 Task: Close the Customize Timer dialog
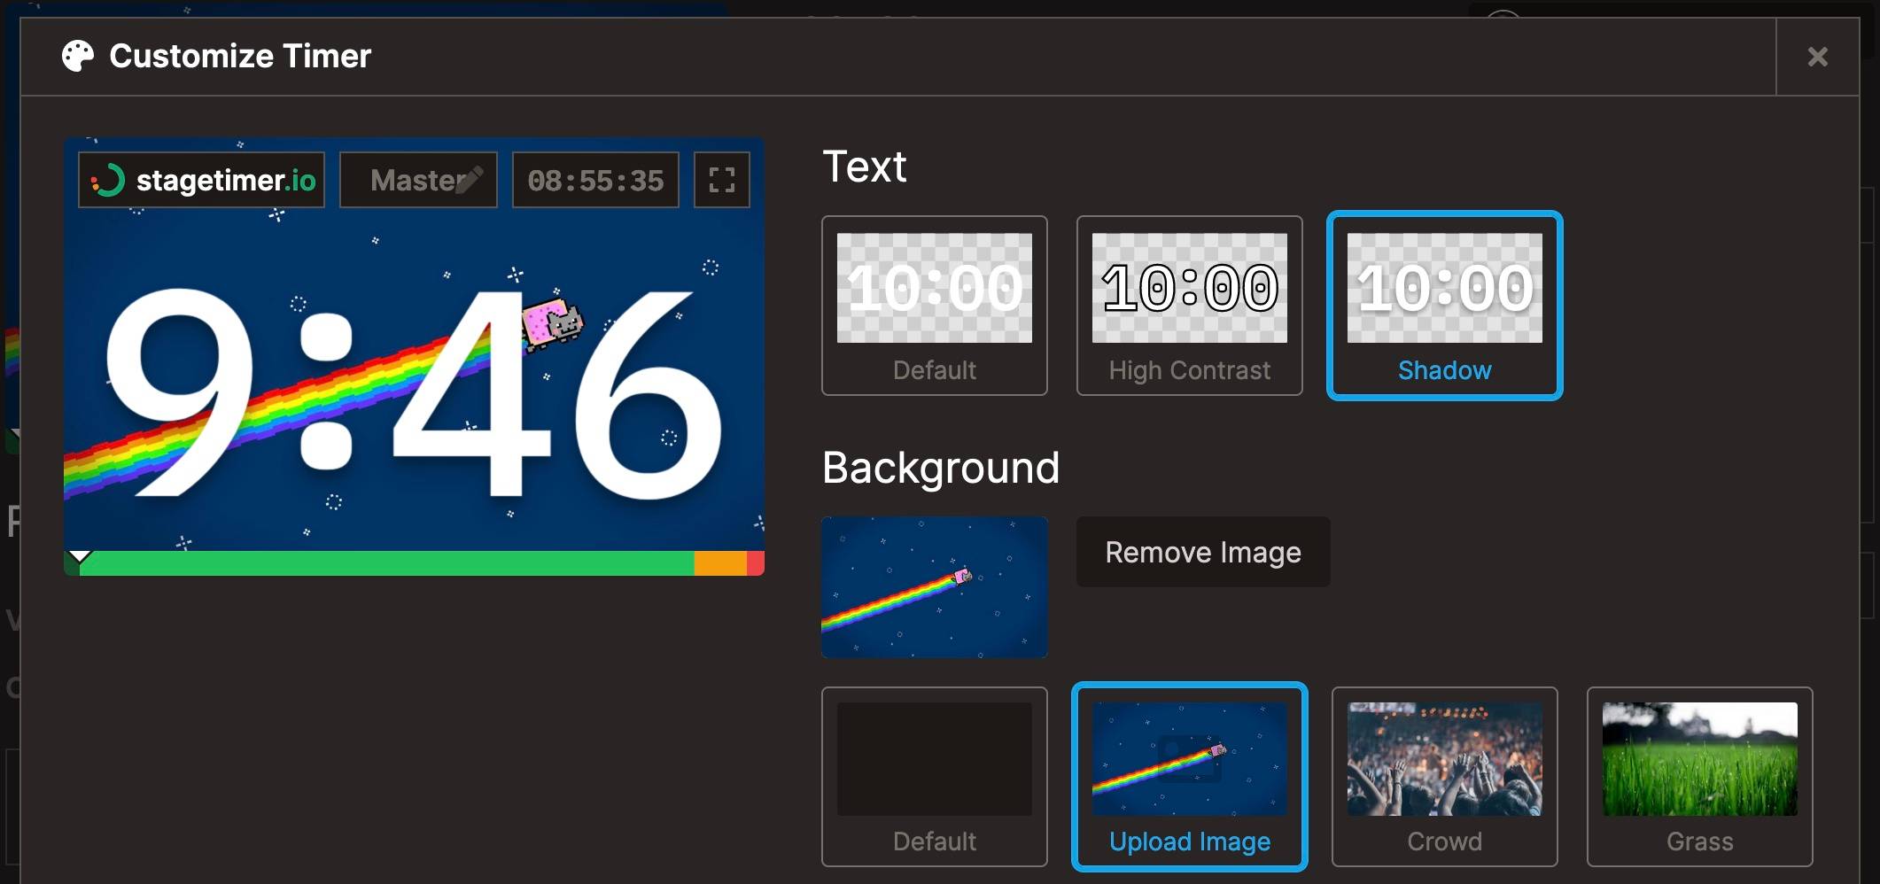click(x=1817, y=57)
